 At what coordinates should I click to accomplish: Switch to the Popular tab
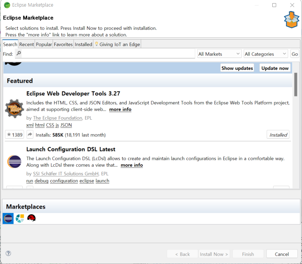tap(44, 44)
